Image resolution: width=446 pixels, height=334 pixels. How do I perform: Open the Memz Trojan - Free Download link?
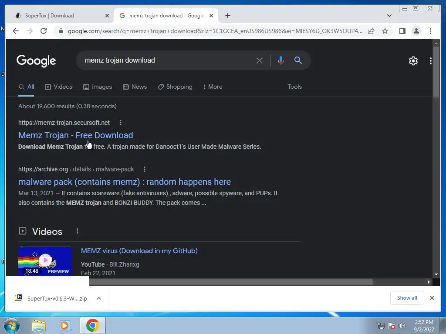tap(76, 136)
